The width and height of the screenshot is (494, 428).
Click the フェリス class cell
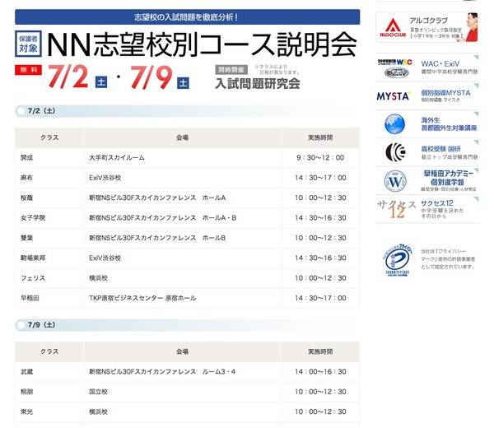[x=49, y=278]
